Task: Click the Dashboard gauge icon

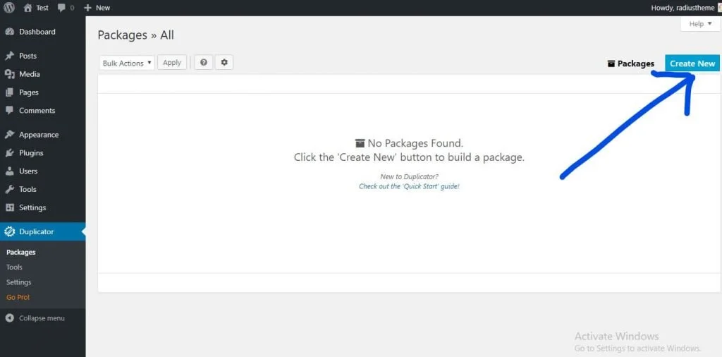Action: [x=9, y=32]
